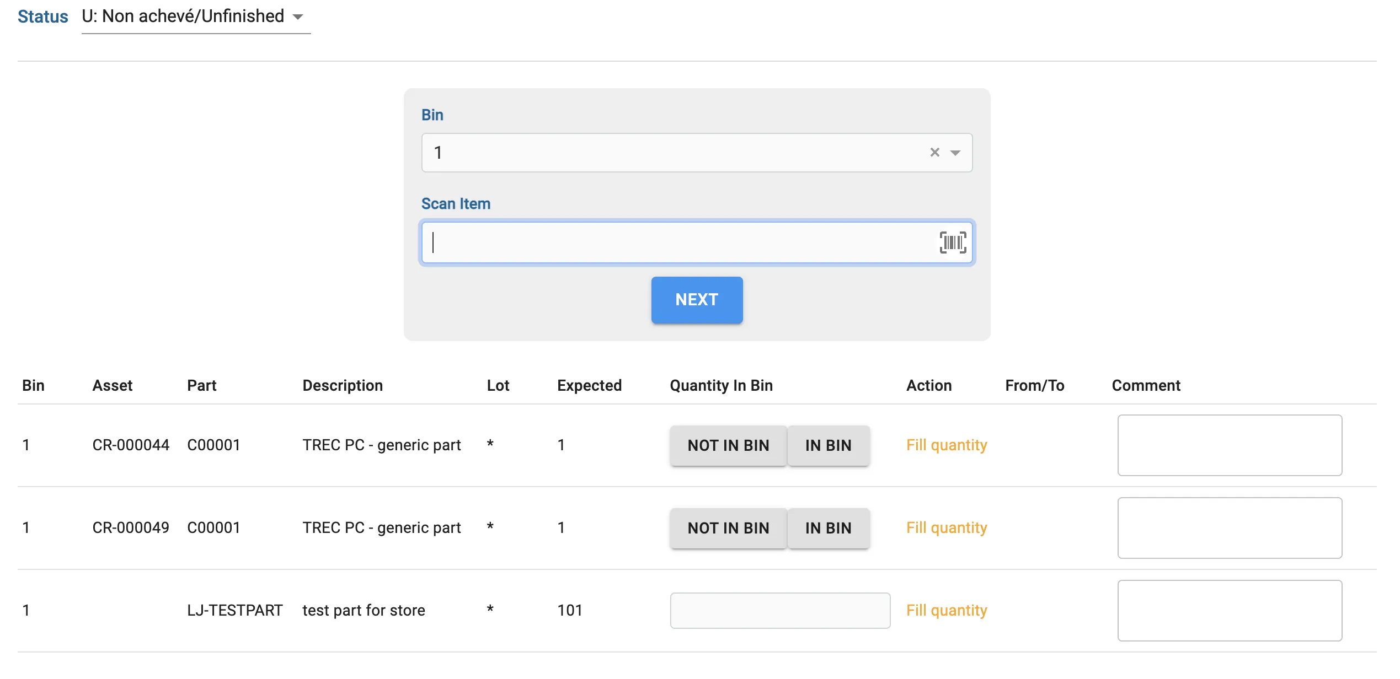
Task: Click the 'Quantity In Bin' column header
Action: click(x=721, y=386)
